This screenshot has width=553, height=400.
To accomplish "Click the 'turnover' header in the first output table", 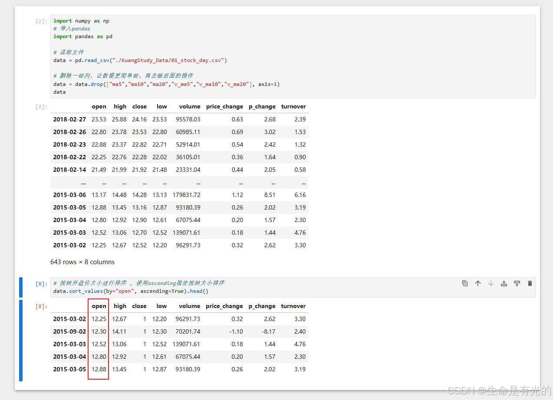I will [x=293, y=106].
